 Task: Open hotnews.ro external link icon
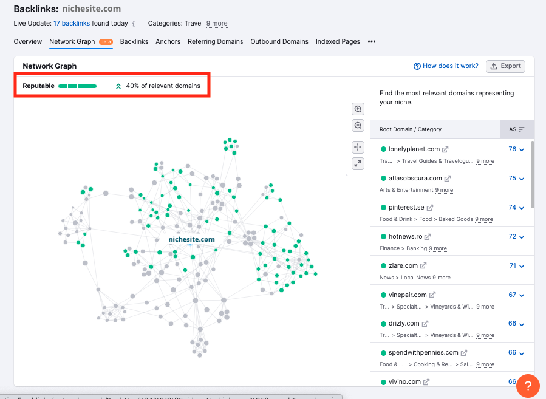tap(428, 237)
